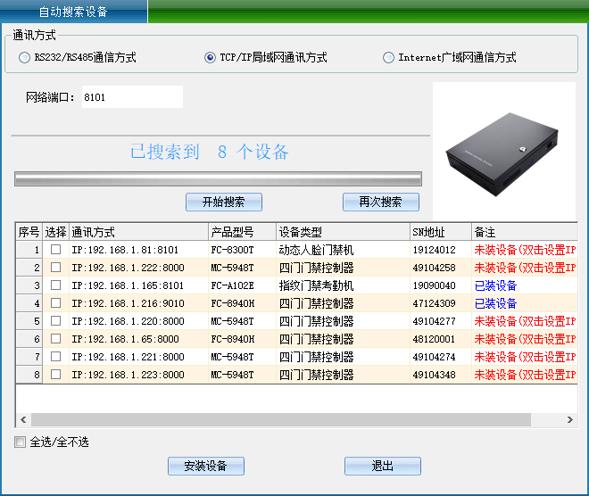Click the 设备类型 column header
Screen dimensions: 589x496
(x=342, y=232)
